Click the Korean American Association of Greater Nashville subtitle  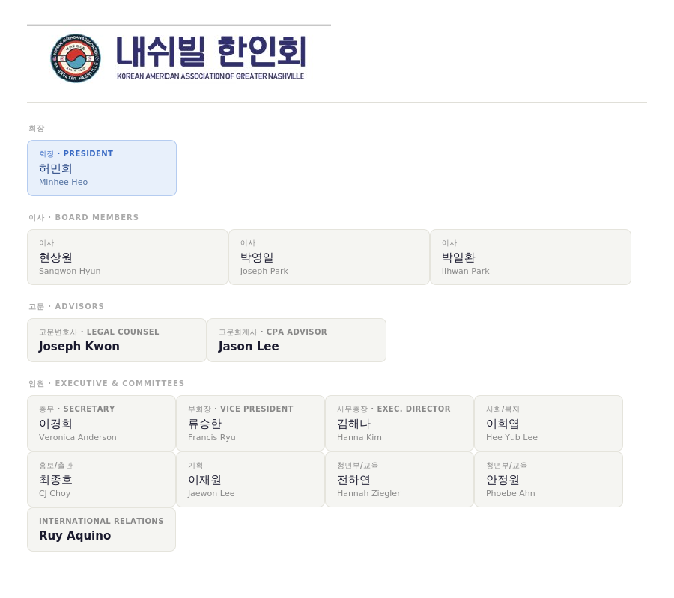[x=210, y=76]
